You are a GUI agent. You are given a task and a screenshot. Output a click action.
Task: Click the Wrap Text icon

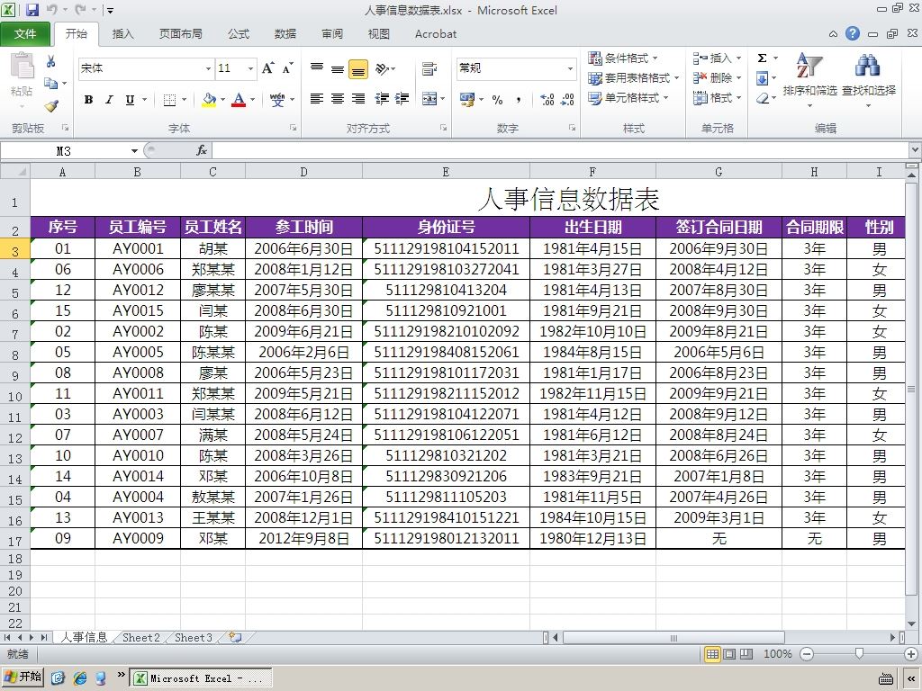429,68
